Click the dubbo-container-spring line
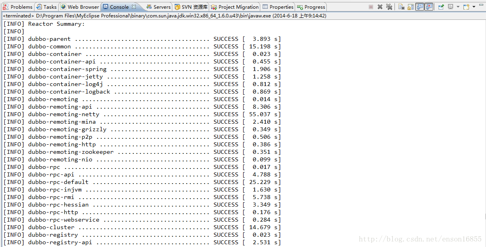This screenshot has height=247, width=486. [x=142, y=69]
